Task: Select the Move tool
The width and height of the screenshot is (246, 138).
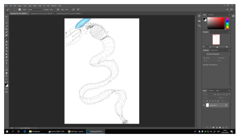Action: point(6,16)
